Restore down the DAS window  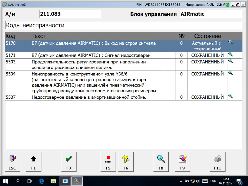(238, 5)
